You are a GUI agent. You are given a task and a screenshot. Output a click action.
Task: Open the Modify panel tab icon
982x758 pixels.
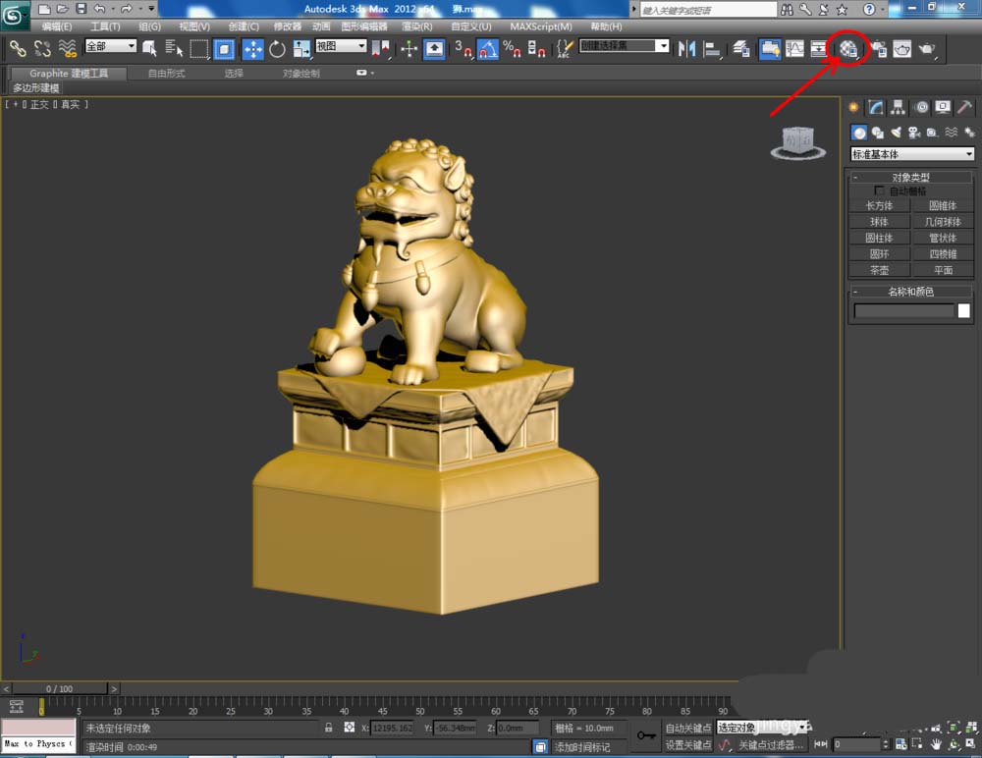pyautogui.click(x=876, y=107)
